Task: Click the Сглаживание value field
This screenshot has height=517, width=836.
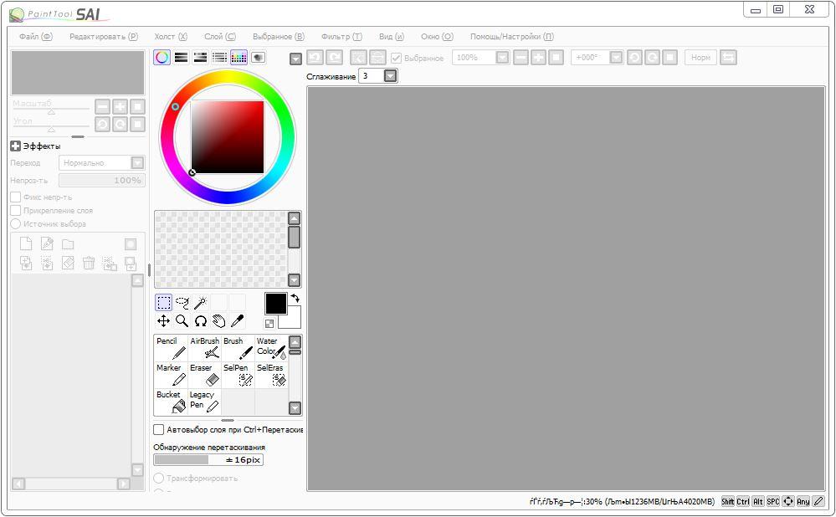Action: [x=372, y=76]
